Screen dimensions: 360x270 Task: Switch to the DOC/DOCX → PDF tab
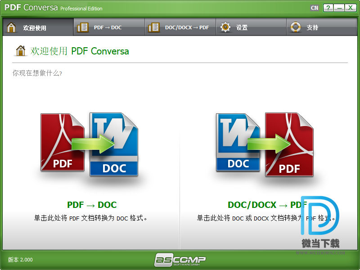180,27
